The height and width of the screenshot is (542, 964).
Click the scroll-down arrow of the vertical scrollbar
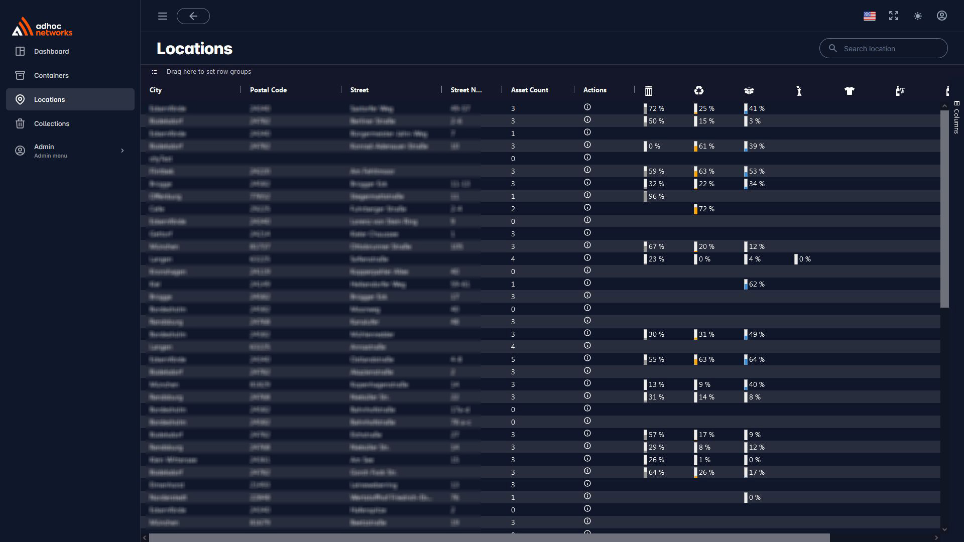pos(944,529)
